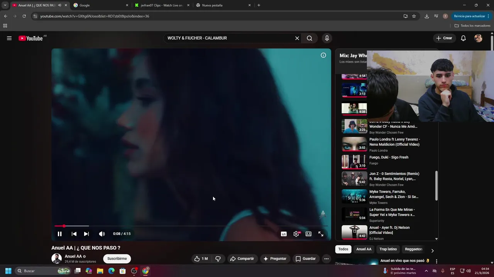The width and height of the screenshot is (494, 277).
Task: Select the Reggaeton filter chip
Action: 413,249
